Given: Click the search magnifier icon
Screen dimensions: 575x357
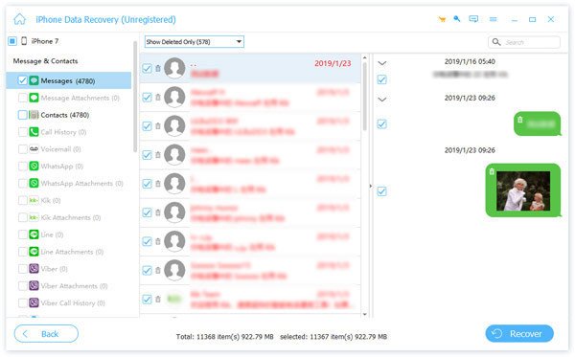Looking at the screenshot, I should pyautogui.click(x=496, y=42).
